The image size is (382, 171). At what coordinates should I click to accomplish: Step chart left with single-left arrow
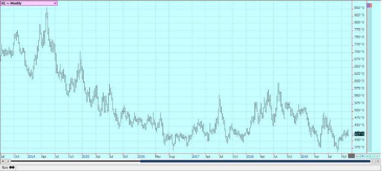point(8,161)
